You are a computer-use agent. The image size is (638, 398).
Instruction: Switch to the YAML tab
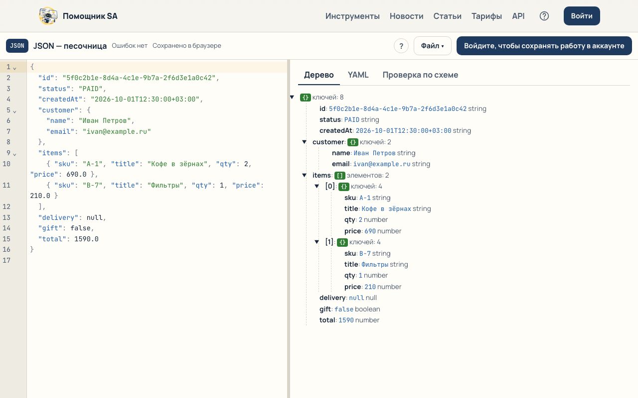pos(358,75)
